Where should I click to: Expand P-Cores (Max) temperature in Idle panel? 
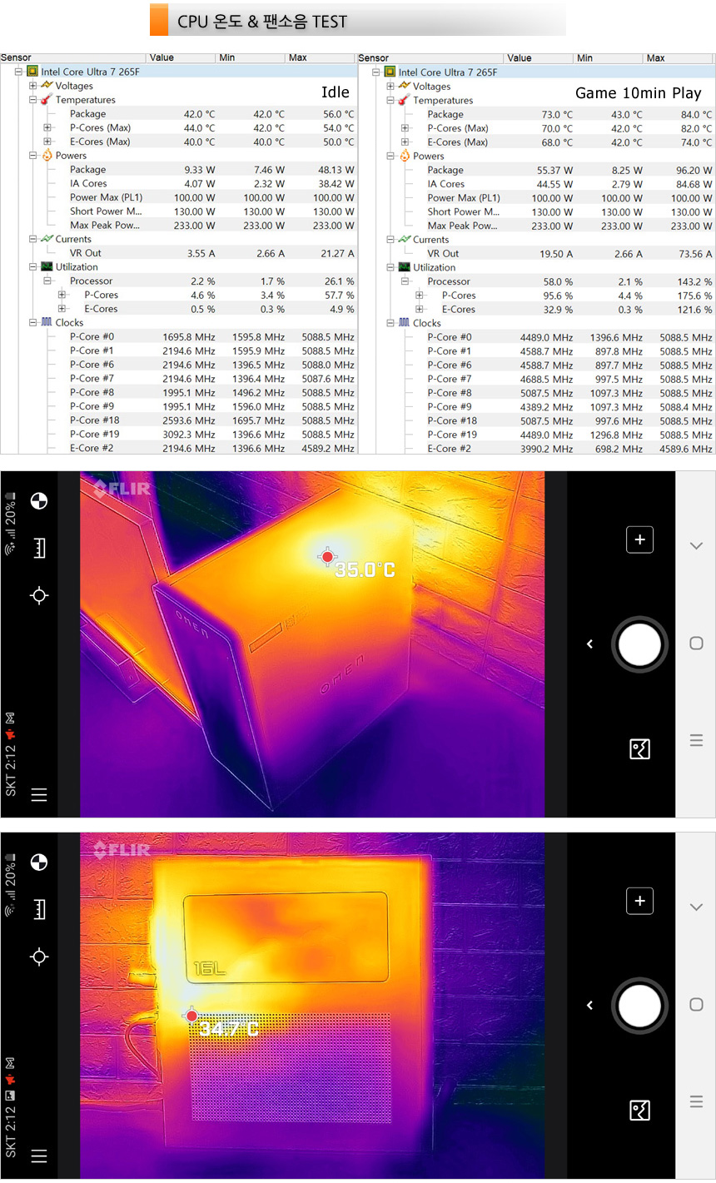pyautogui.click(x=47, y=128)
